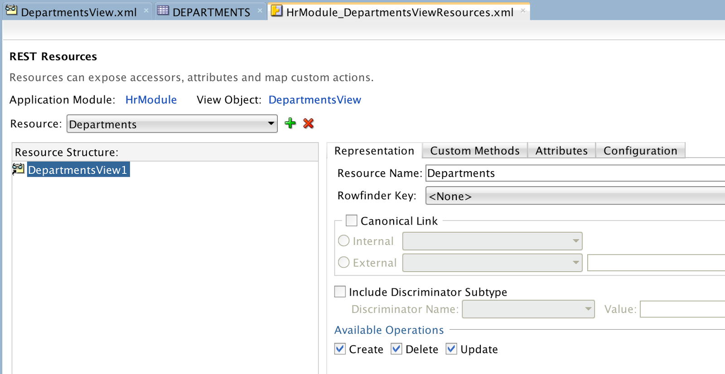Viewport: 725px width, 374px height.
Task: Enable the Canonical Link checkbox
Action: (351, 221)
